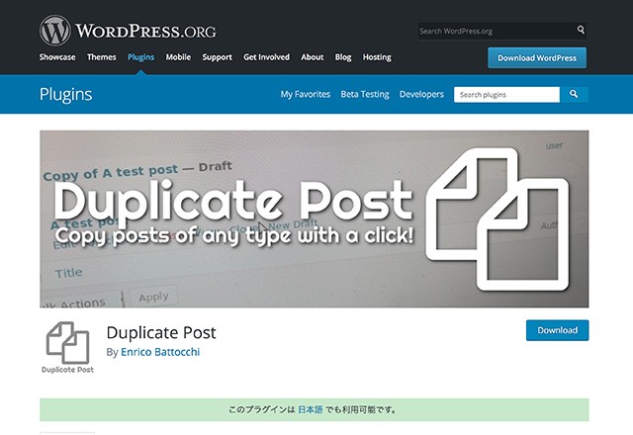633x435 pixels.
Task: Click the Duplicate Post plugin title
Action: 161,332
